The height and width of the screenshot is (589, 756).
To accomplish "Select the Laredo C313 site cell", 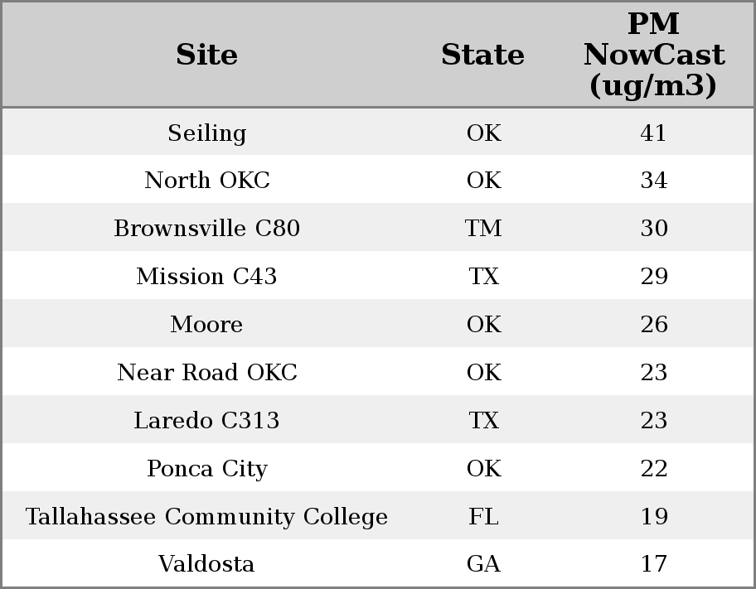I will 206,421.
